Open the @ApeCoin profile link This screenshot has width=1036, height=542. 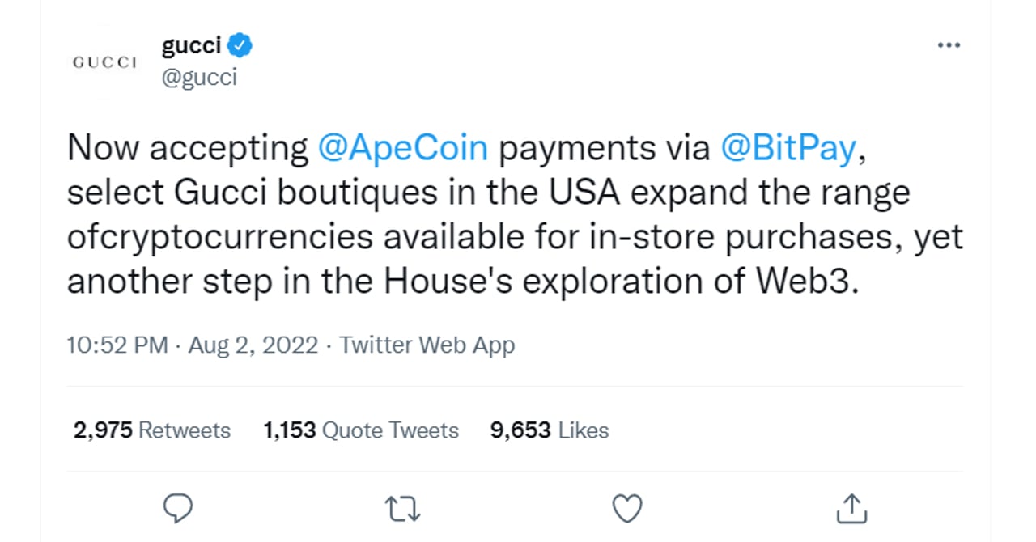[403, 147]
